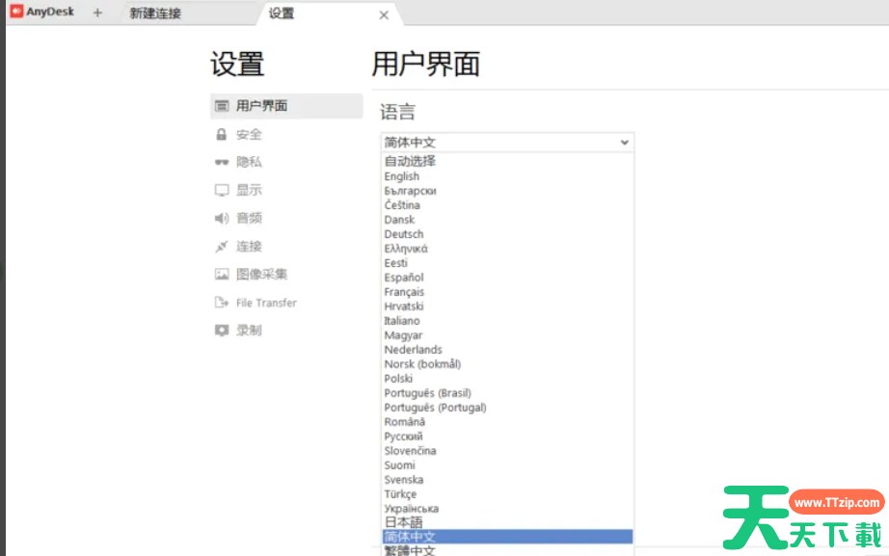This screenshot has height=556, width=889.
Task: Open the 连接 settings page
Action: pos(249,246)
